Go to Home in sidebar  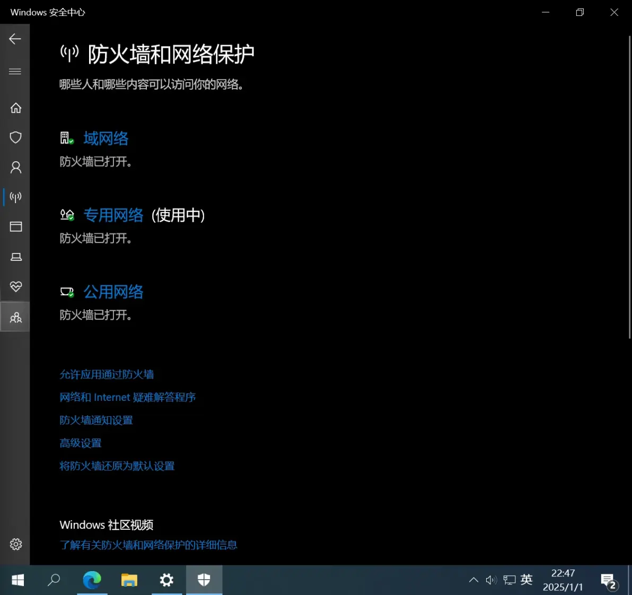pyautogui.click(x=16, y=108)
